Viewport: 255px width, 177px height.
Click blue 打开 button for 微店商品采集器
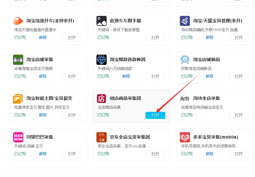coord(155,115)
